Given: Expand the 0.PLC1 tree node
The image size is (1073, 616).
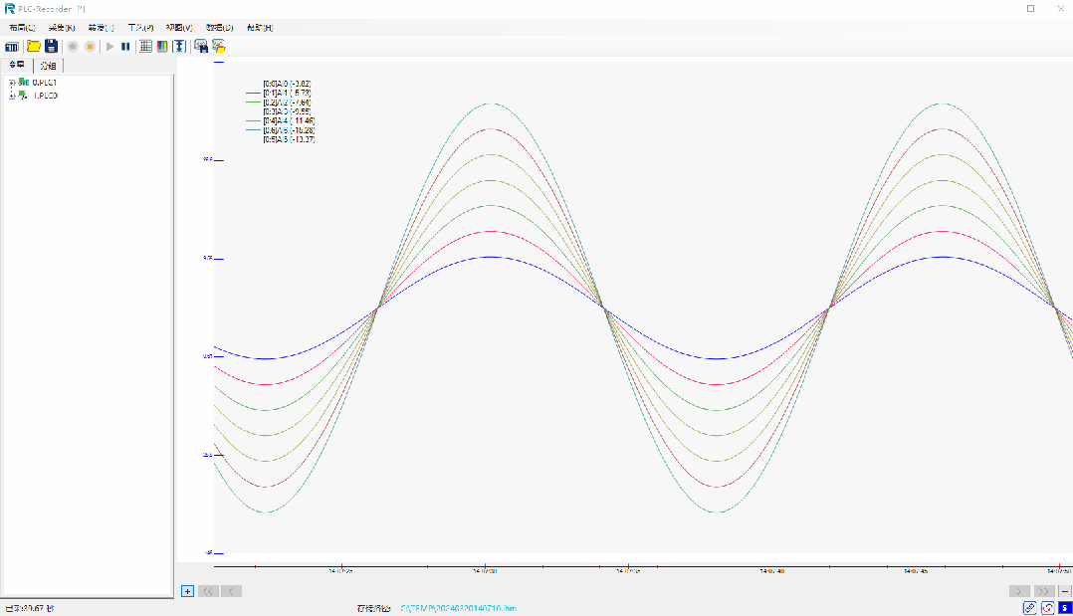Looking at the screenshot, I should tap(12, 83).
